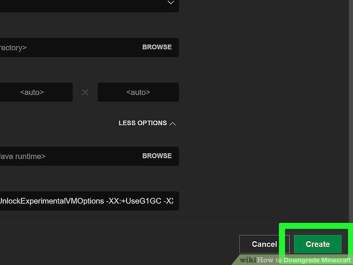Select the resolution width auto field
This screenshot has height=265, width=353.
[36, 92]
